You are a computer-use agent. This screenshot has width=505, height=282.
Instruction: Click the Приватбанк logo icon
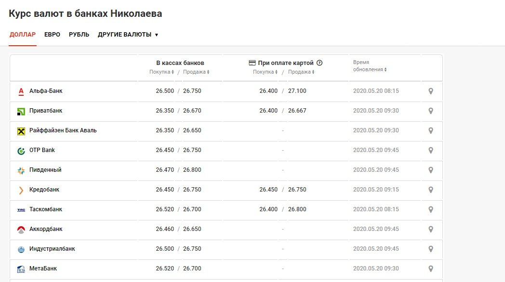21,111
